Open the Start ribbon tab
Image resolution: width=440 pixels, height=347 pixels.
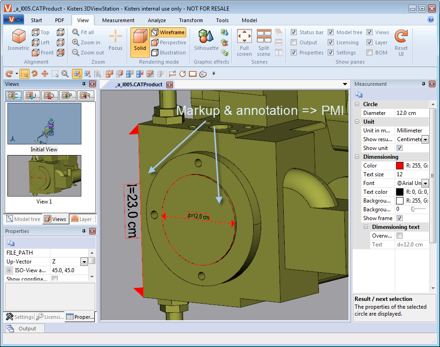pos(37,20)
